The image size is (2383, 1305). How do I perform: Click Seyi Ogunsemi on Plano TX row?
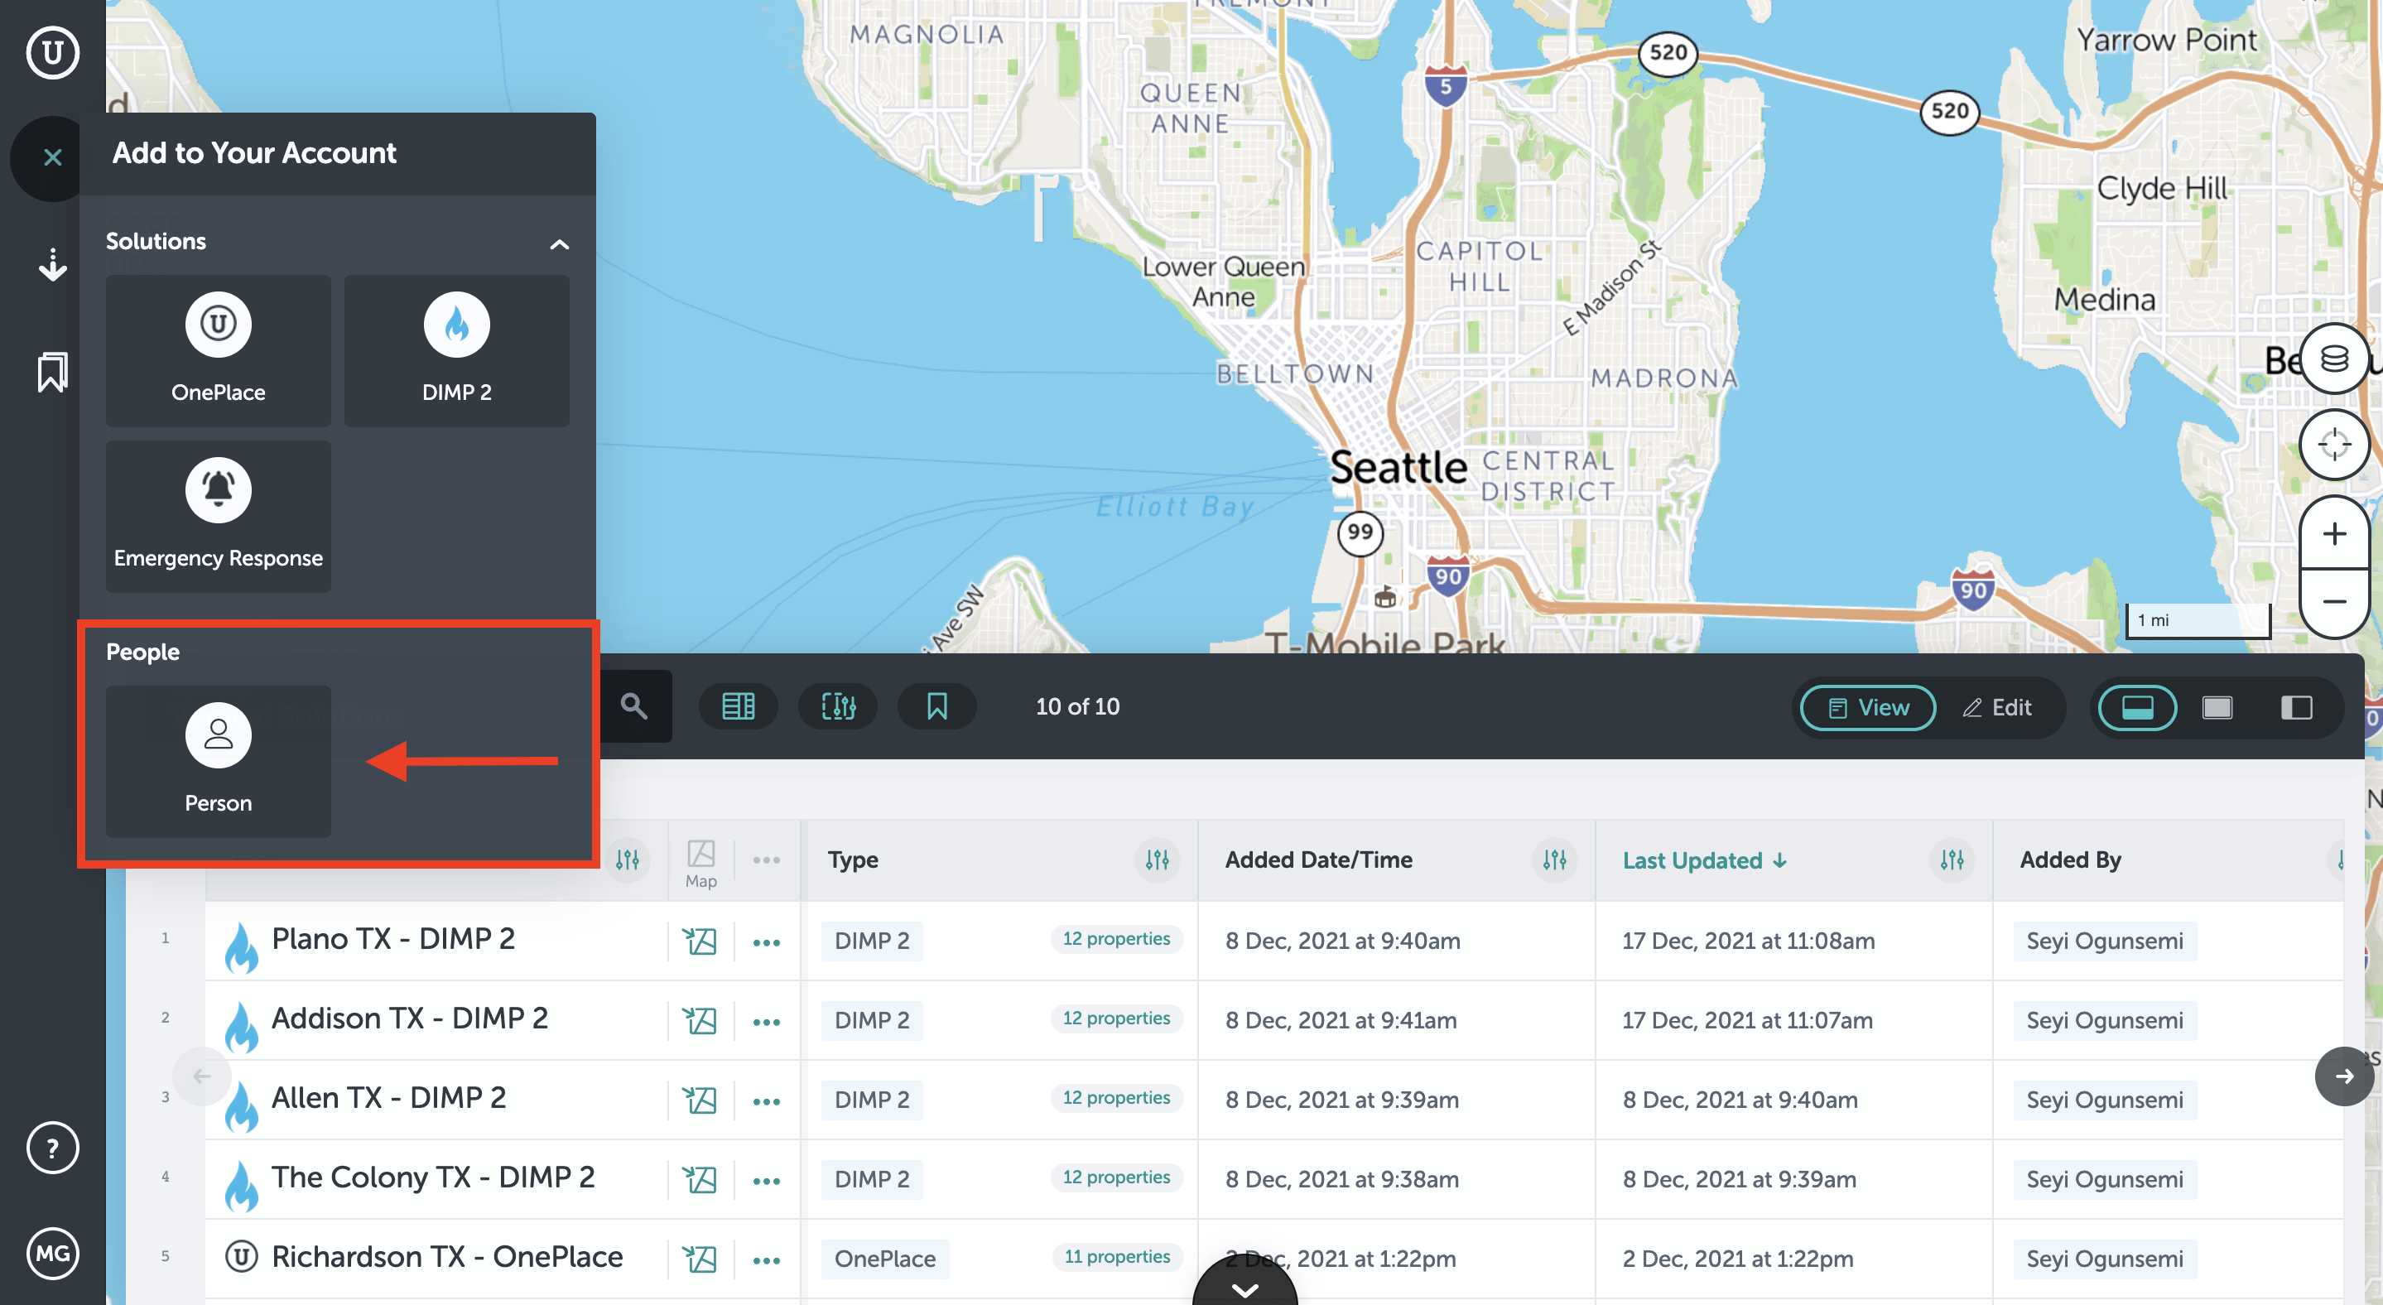(x=2104, y=941)
